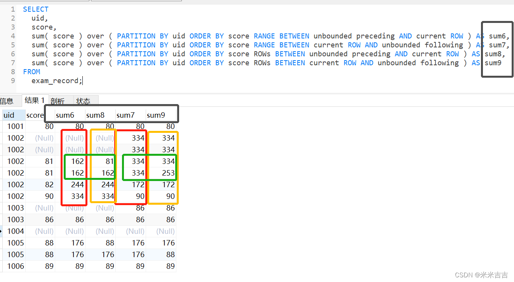Click the sum8 alias on line 6
514x282 pixels.
click(x=493, y=54)
